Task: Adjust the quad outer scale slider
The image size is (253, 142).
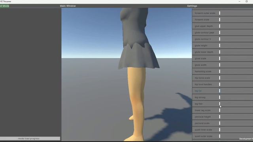Action: (220, 136)
